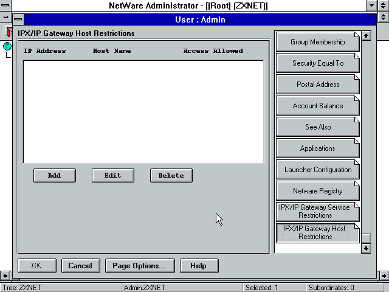Switch to the Postal Address page
The height and width of the screenshot is (292, 389).
[x=318, y=85]
